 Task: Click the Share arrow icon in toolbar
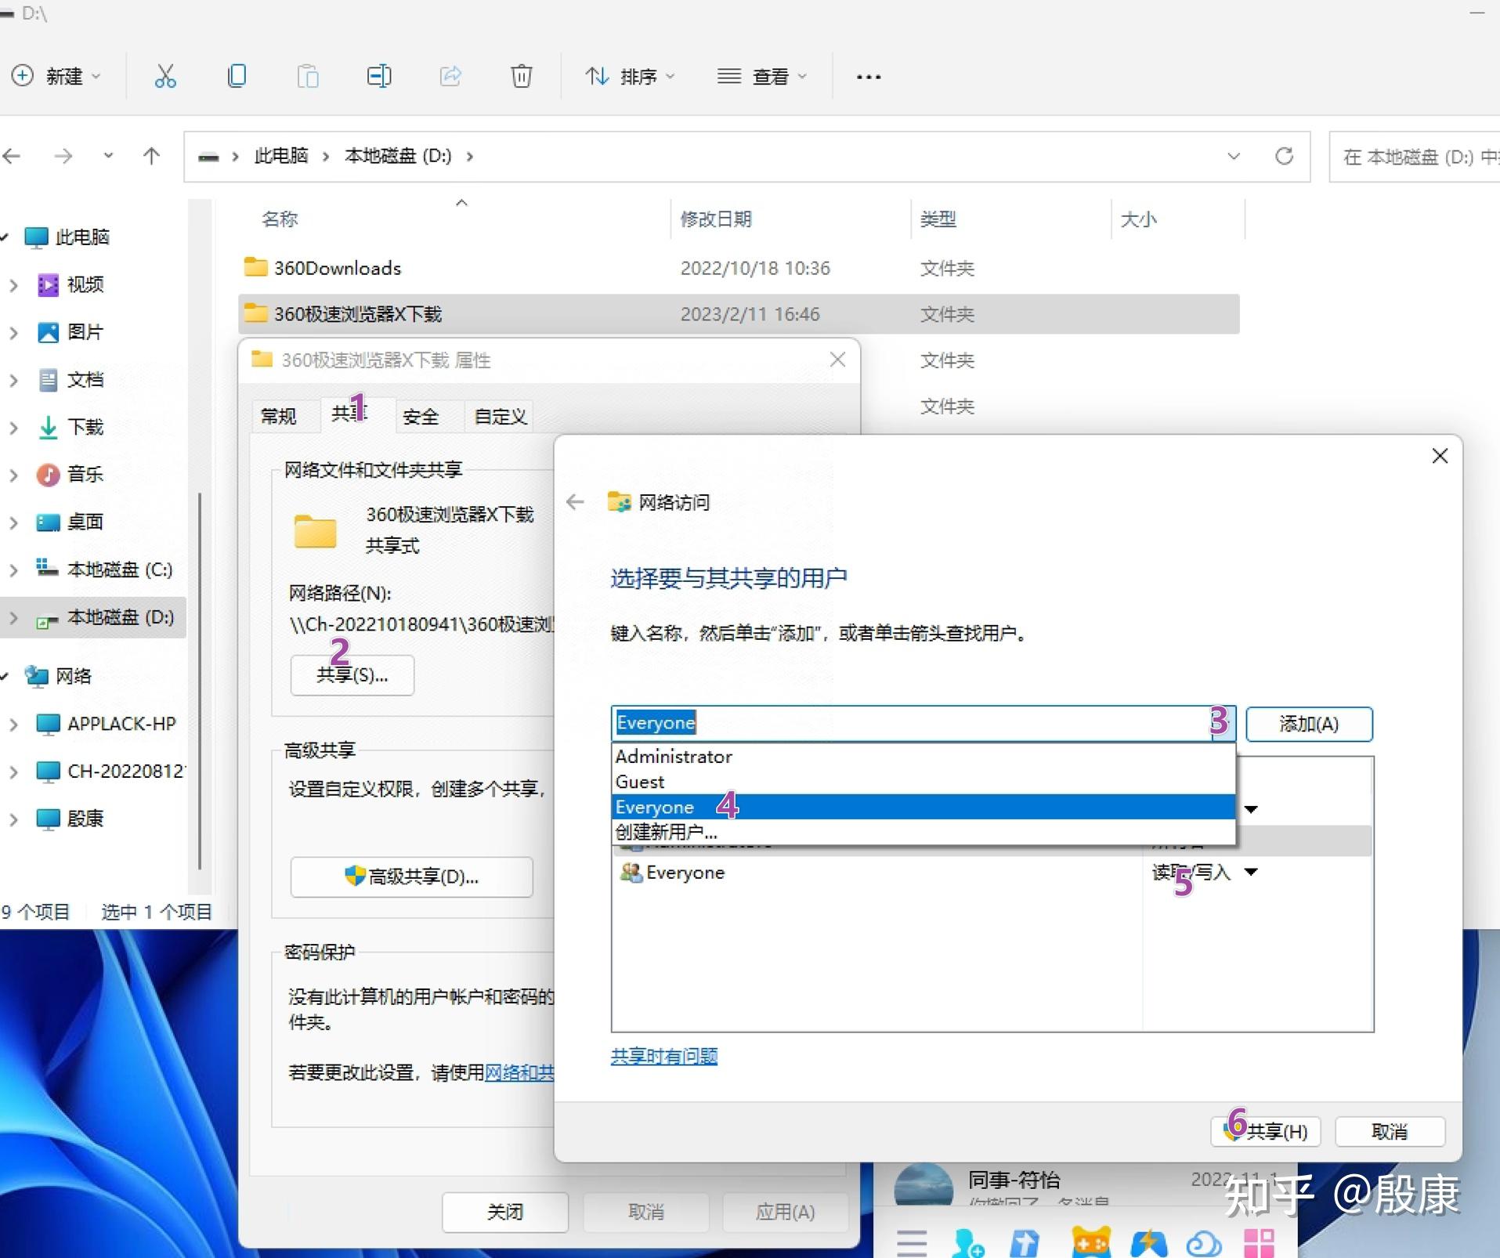(450, 76)
